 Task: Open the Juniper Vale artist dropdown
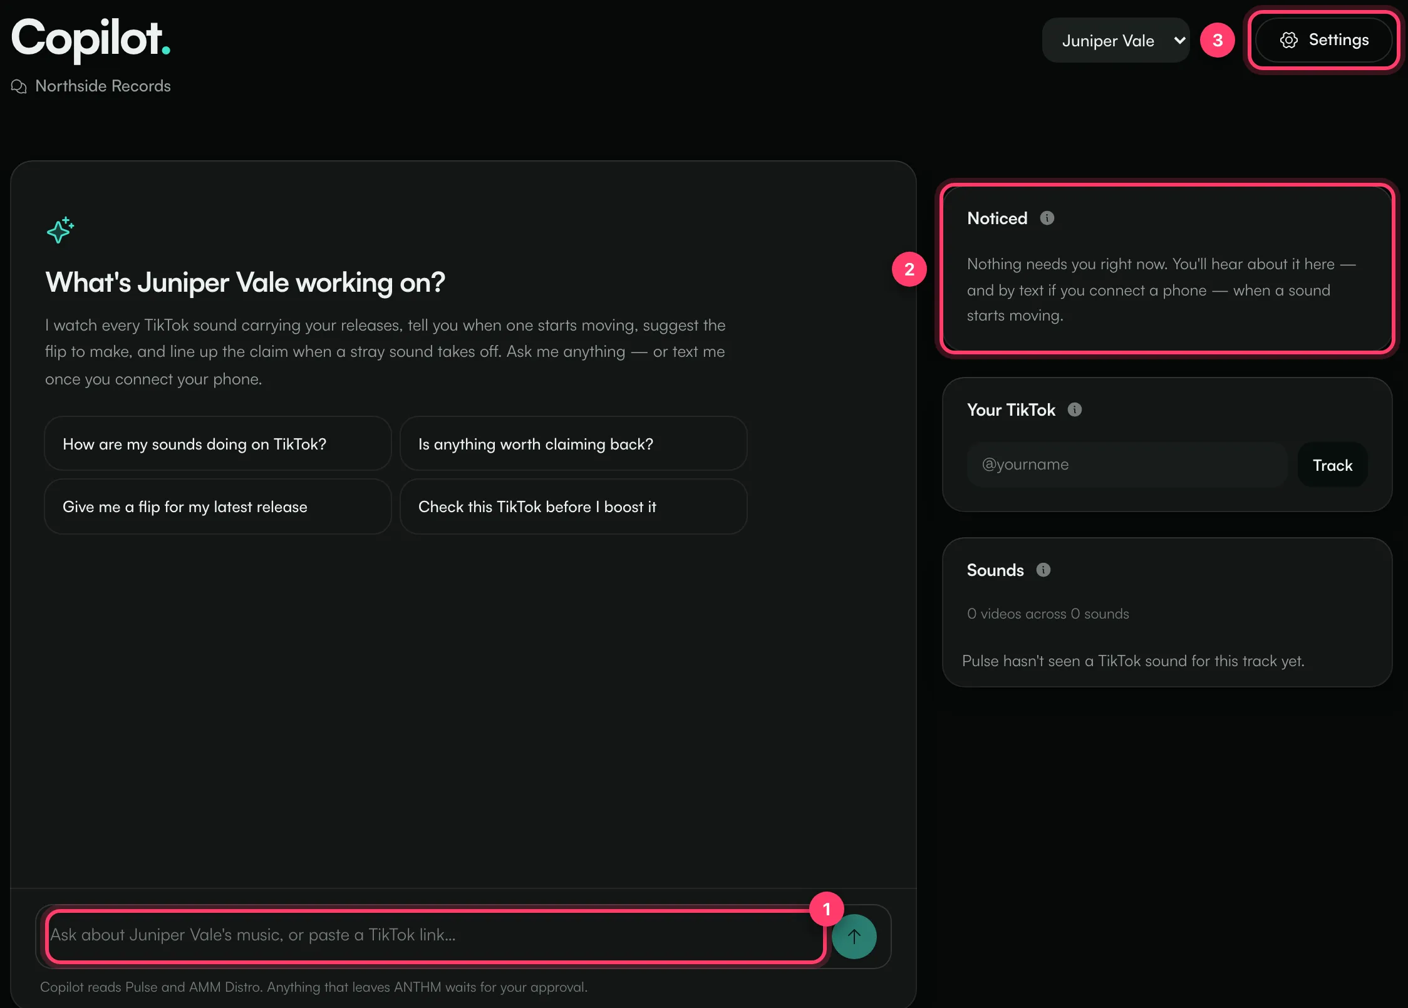1116,40
